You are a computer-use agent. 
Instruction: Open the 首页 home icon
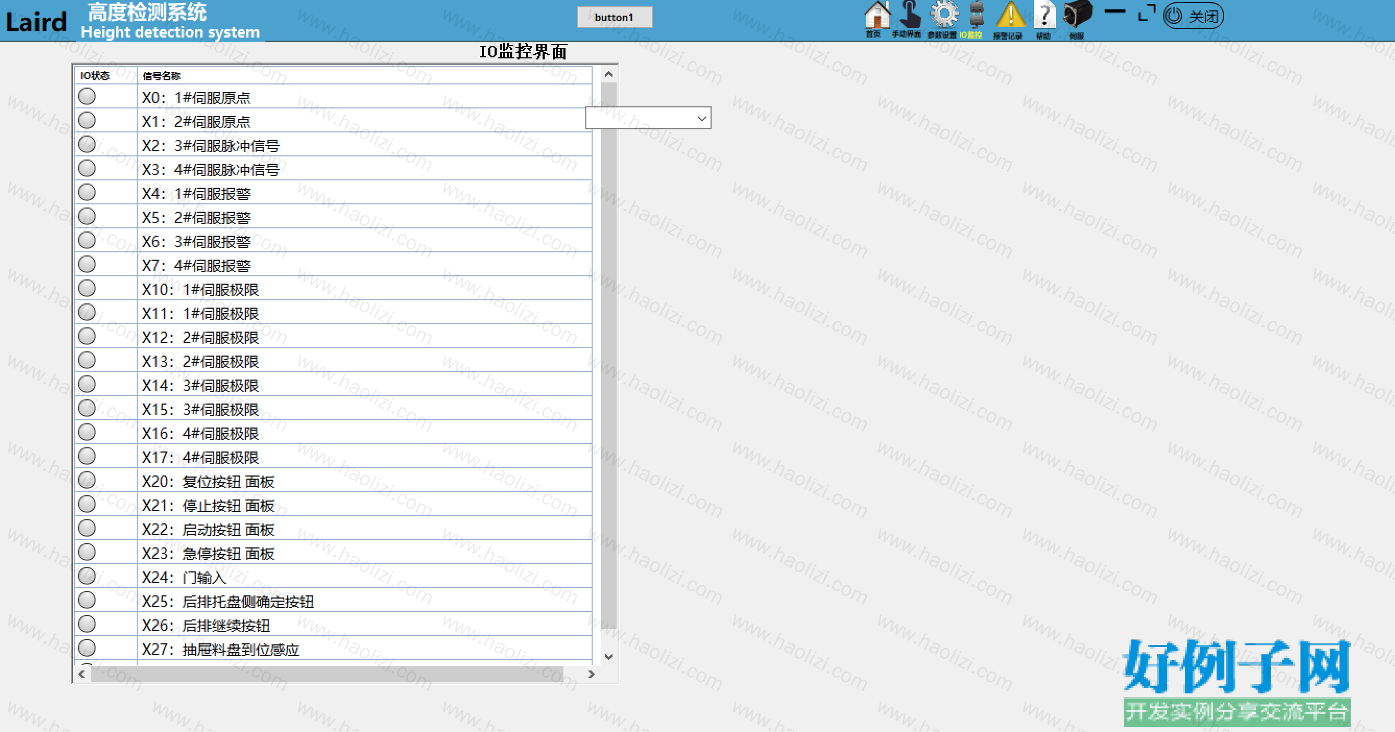[876, 19]
